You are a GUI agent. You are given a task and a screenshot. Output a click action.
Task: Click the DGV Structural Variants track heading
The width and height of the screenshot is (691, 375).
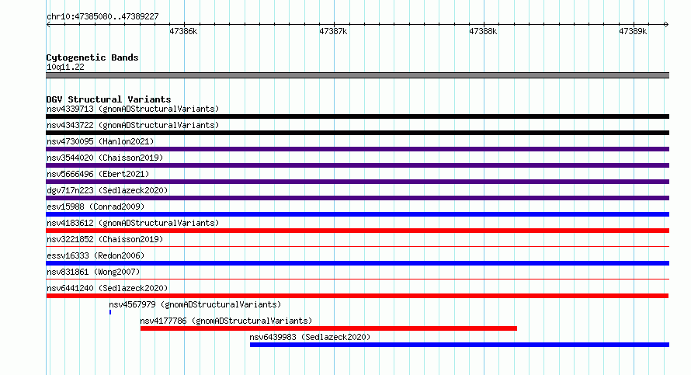coord(109,99)
